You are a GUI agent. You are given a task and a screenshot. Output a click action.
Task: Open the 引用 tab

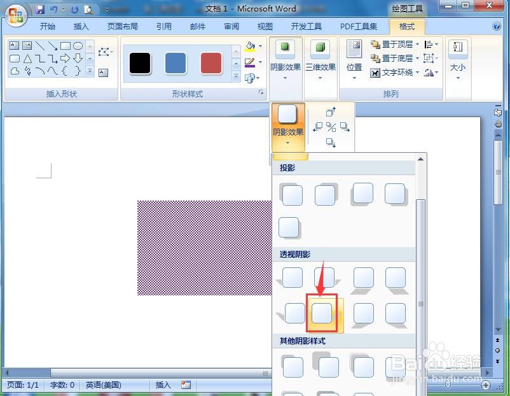pos(163,26)
